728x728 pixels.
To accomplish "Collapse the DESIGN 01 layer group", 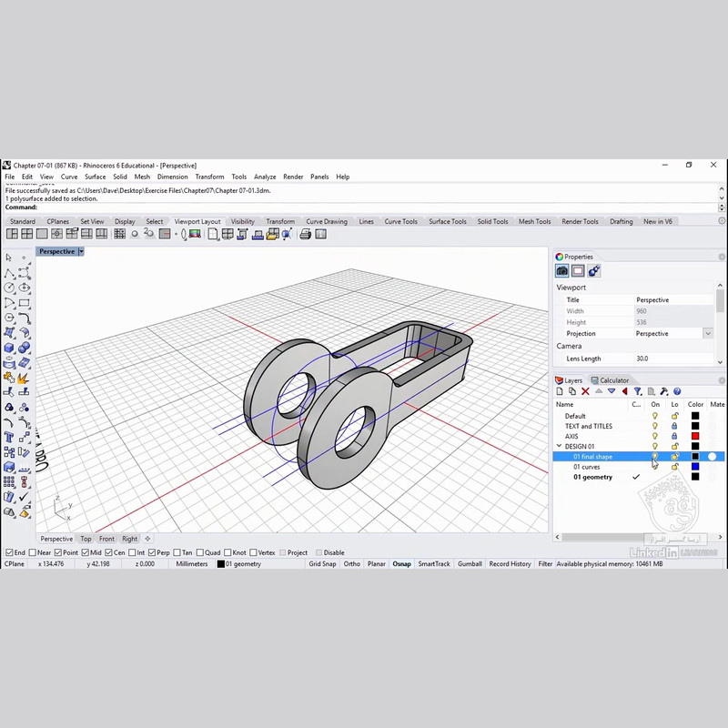I will tap(559, 447).
